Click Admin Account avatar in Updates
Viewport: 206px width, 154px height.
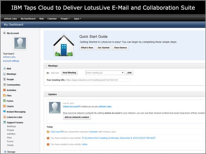55,108
